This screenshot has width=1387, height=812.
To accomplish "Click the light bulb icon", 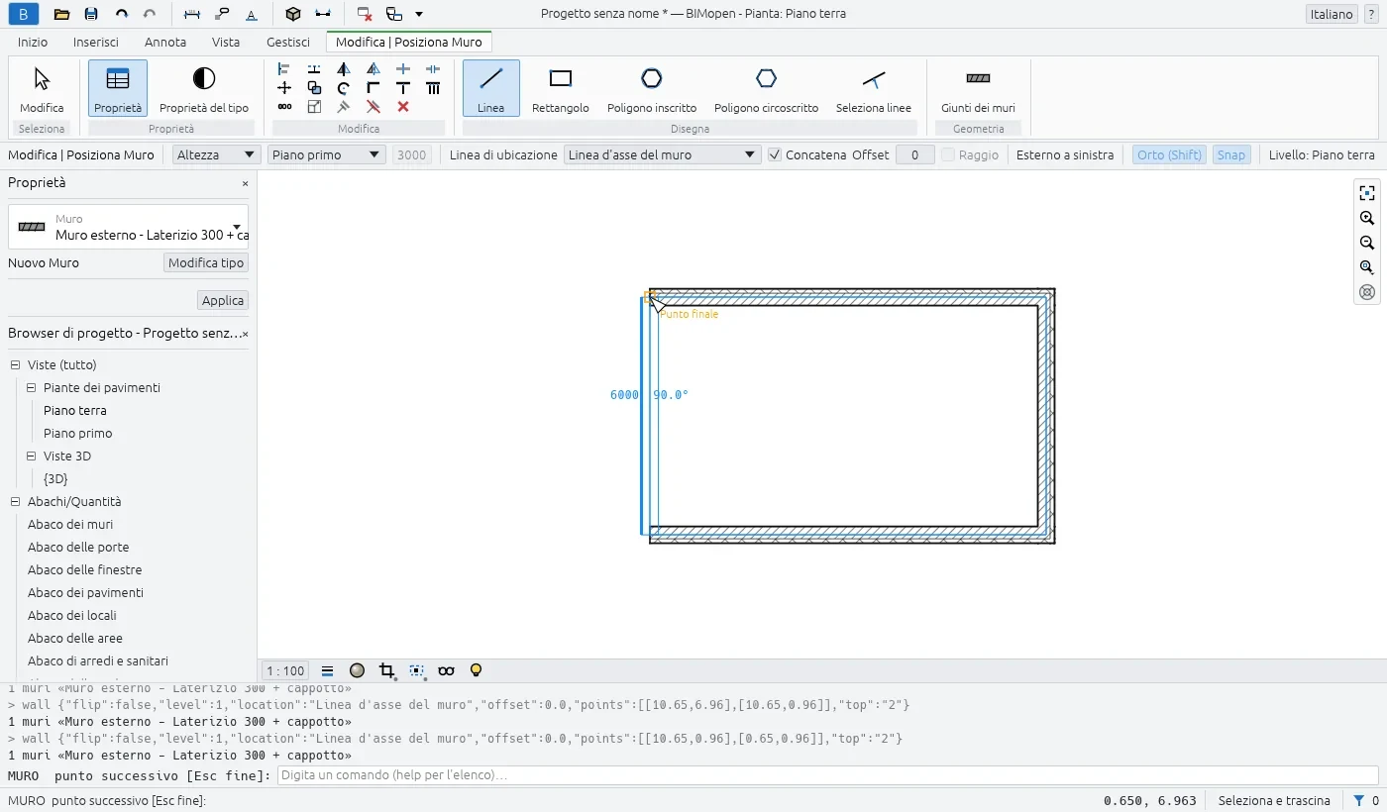I will pyautogui.click(x=476, y=670).
